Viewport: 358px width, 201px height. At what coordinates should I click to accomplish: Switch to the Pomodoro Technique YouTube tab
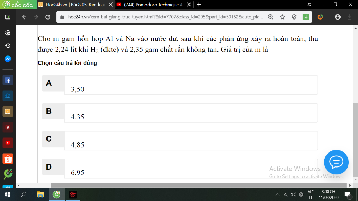pos(150,5)
